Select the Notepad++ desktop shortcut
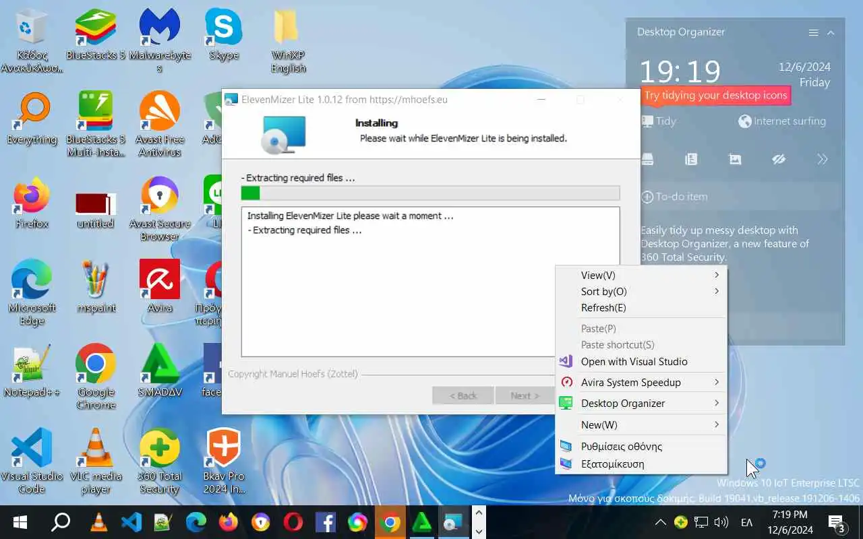This screenshot has height=539, width=863. tap(32, 372)
